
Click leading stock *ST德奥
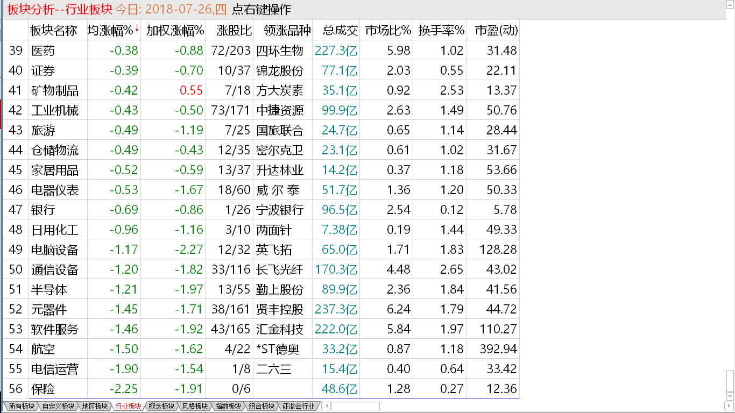278,349
